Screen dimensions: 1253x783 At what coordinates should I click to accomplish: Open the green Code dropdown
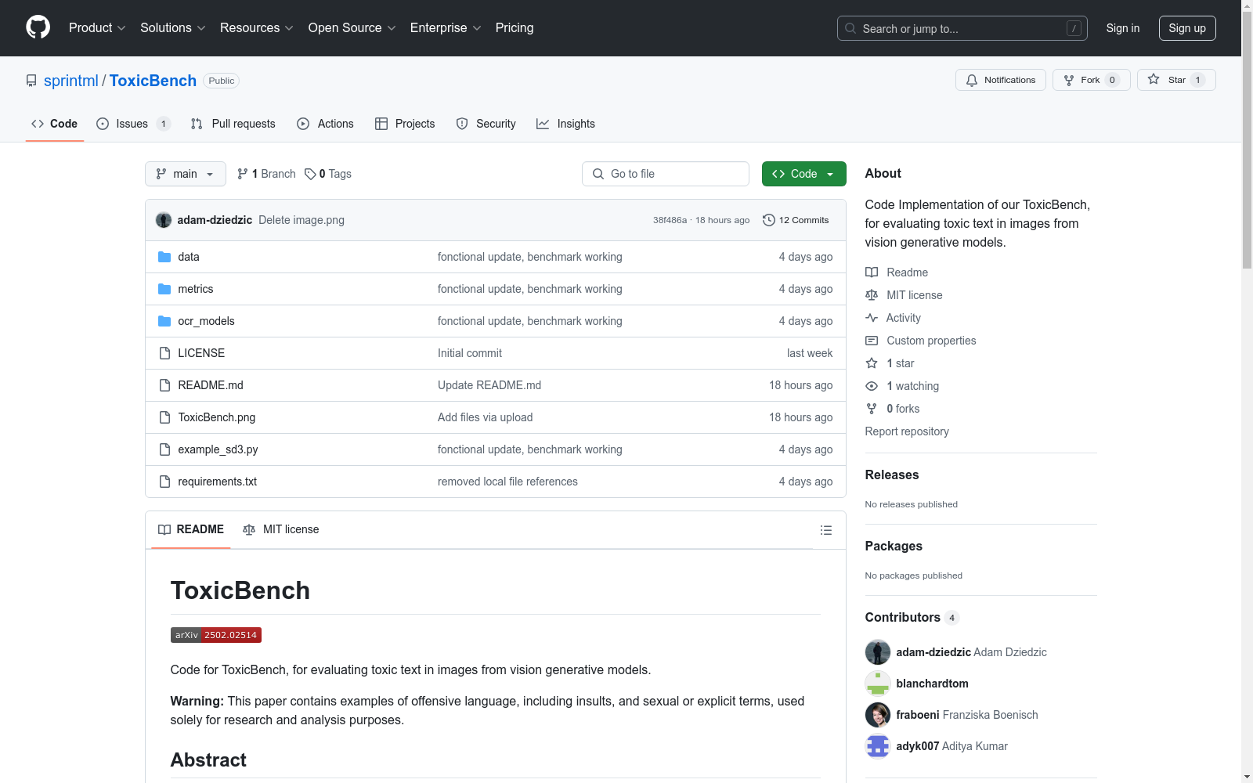pyautogui.click(x=803, y=174)
